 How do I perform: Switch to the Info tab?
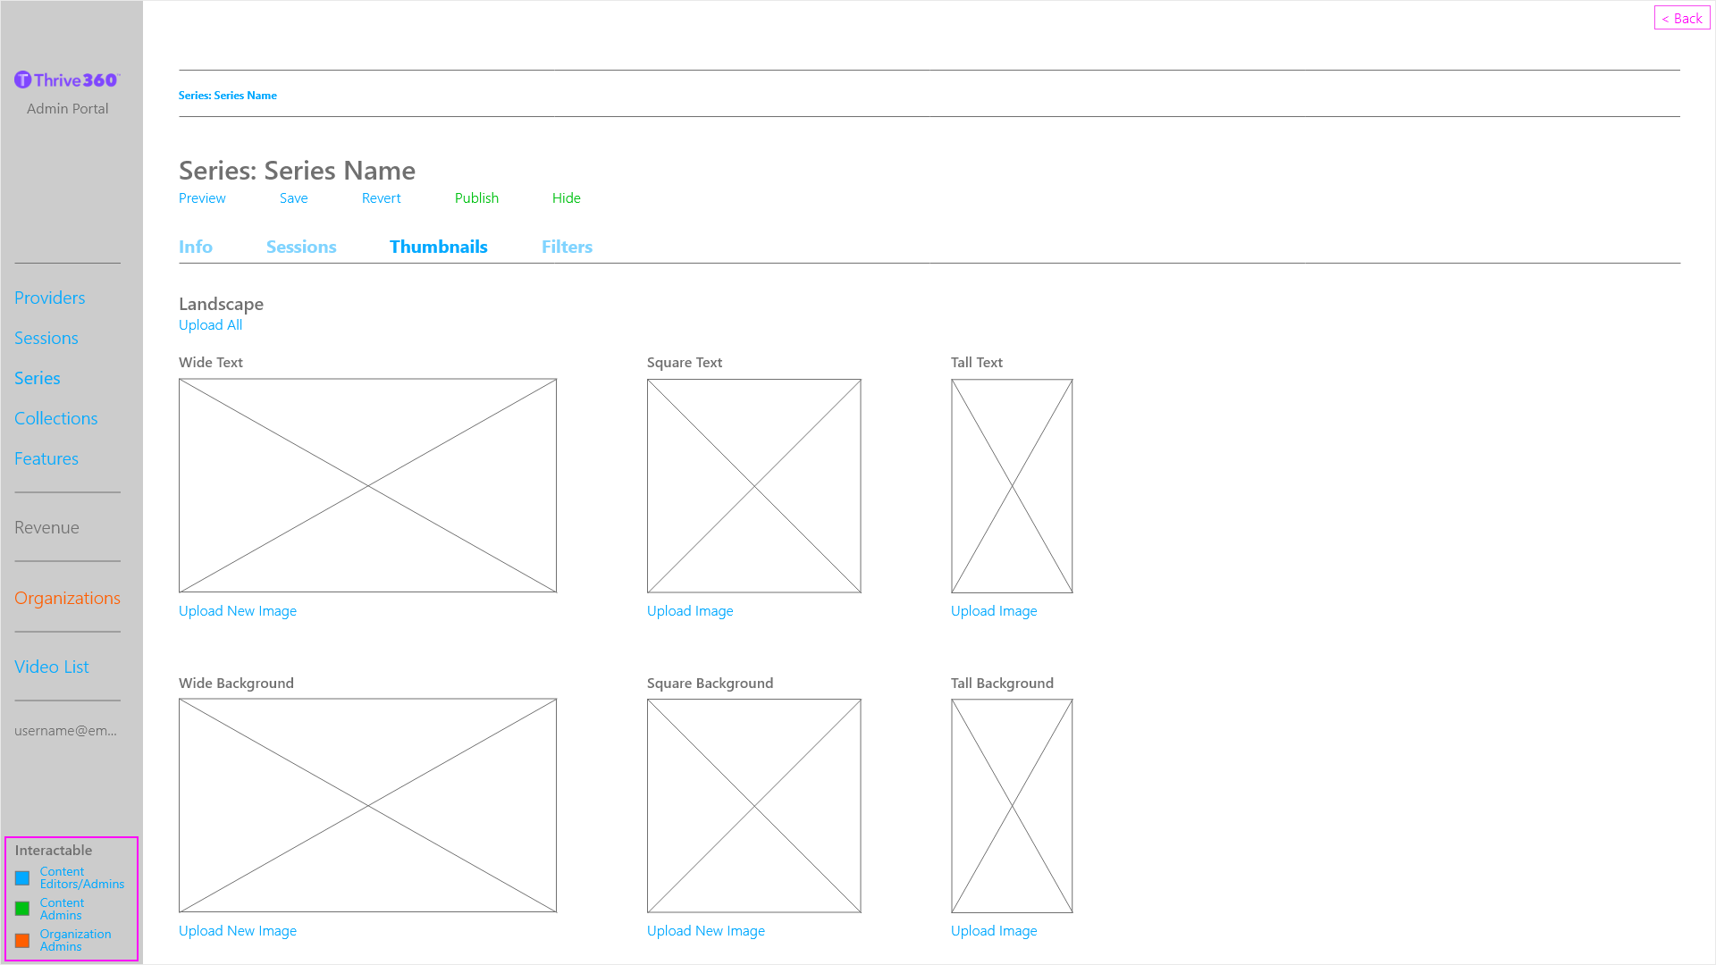coord(195,247)
